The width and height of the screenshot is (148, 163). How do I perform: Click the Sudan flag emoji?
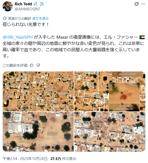pyautogui.click(x=142, y=37)
